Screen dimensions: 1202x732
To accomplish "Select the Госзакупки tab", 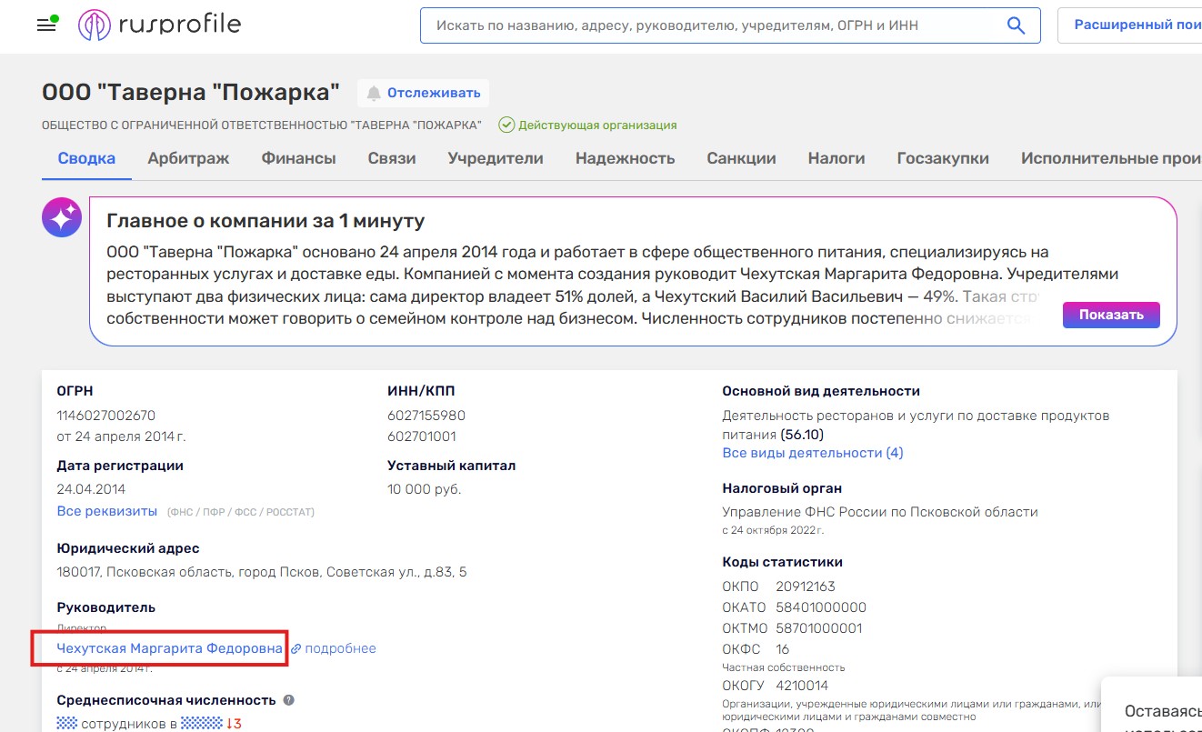I will pyautogui.click(x=942, y=158).
